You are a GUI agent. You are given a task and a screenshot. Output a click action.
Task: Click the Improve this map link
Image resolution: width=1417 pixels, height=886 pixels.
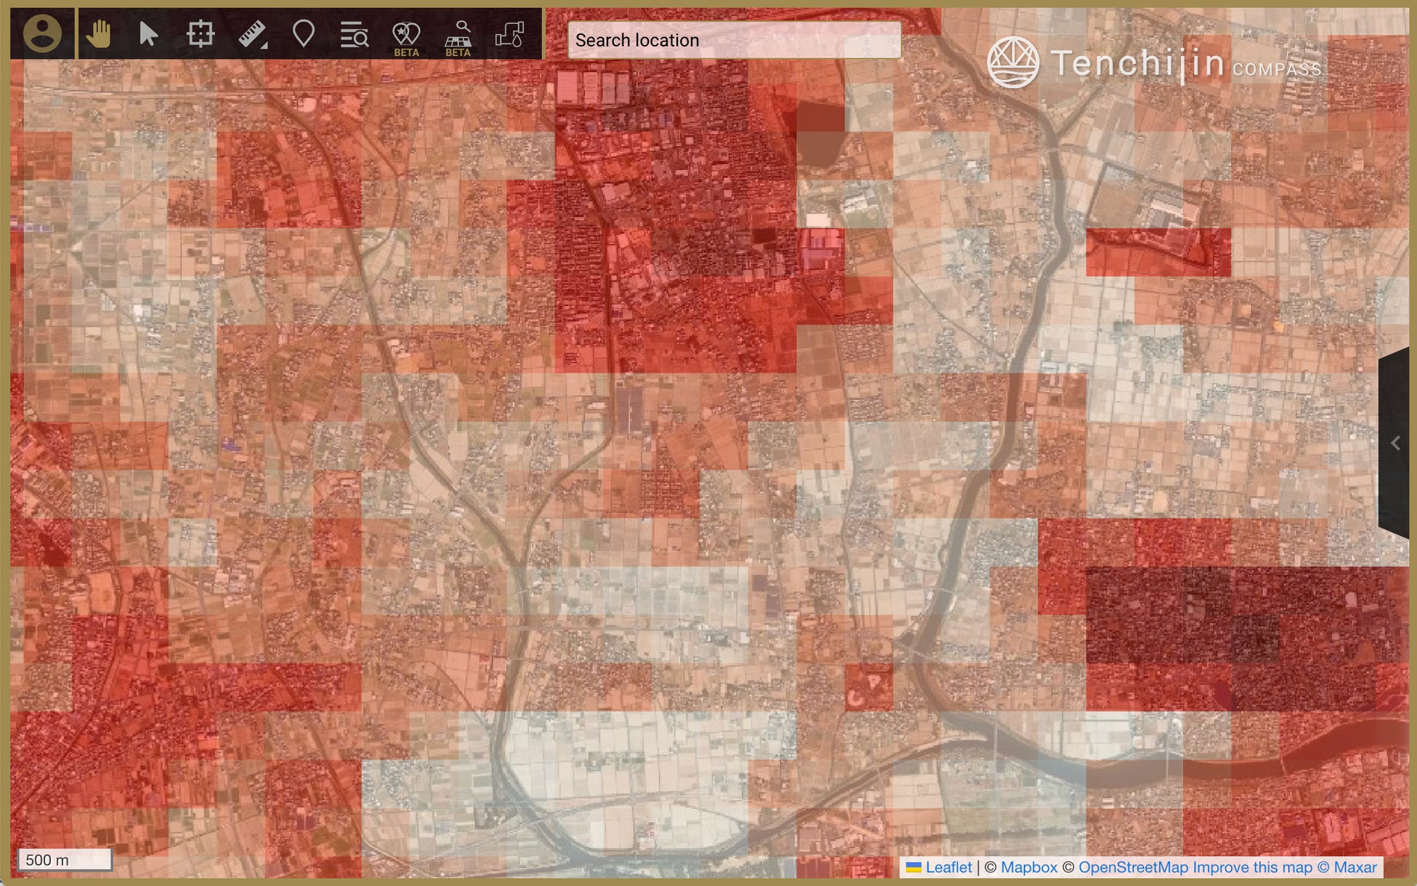pos(1252,867)
